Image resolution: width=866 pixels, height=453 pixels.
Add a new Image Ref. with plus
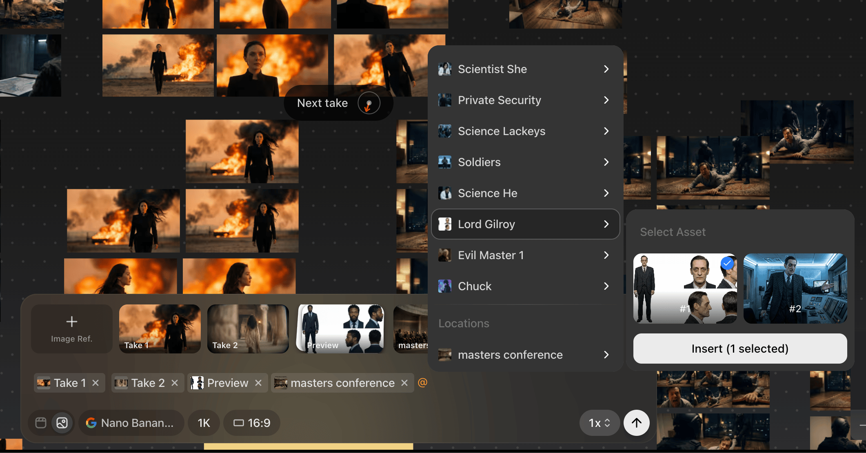[72, 329]
